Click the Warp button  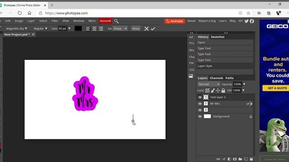(x=135, y=28)
